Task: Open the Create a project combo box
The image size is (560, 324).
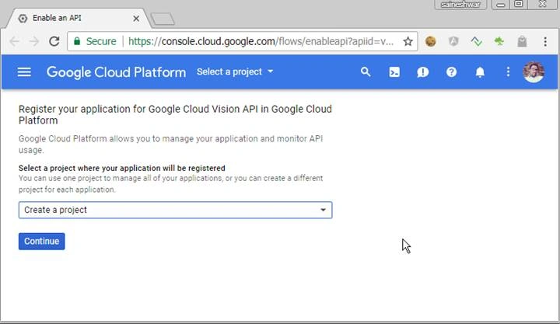Action: [175, 210]
